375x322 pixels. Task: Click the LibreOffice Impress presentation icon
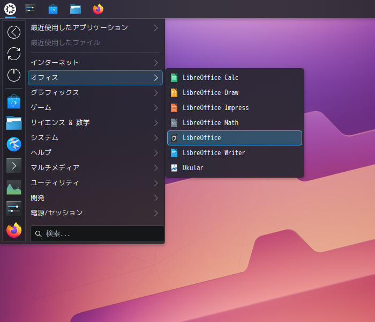[x=174, y=108]
